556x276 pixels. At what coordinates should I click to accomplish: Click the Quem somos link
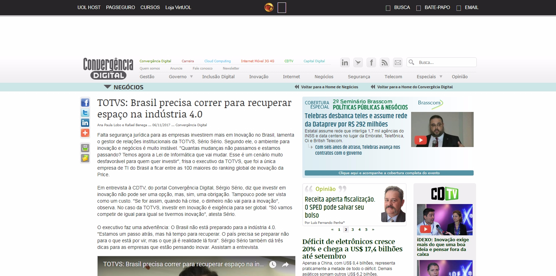click(x=150, y=68)
